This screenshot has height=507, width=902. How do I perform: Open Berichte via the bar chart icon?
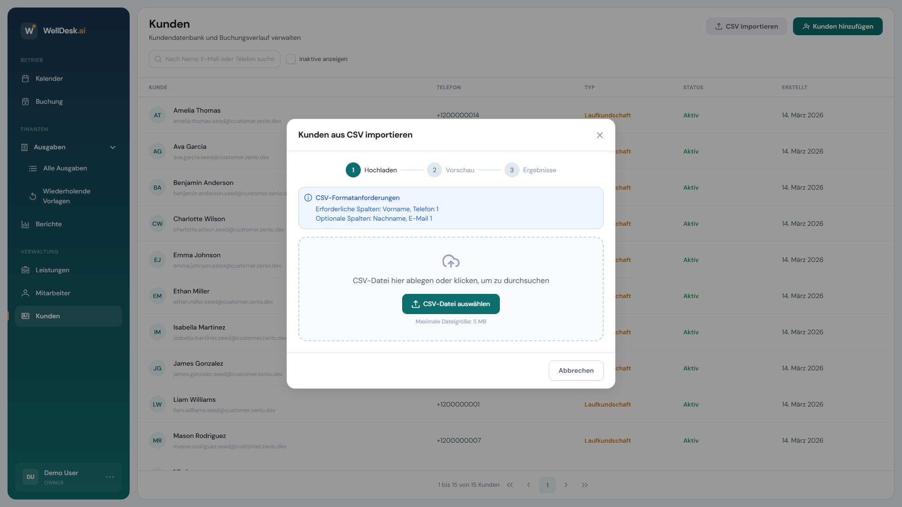point(26,224)
